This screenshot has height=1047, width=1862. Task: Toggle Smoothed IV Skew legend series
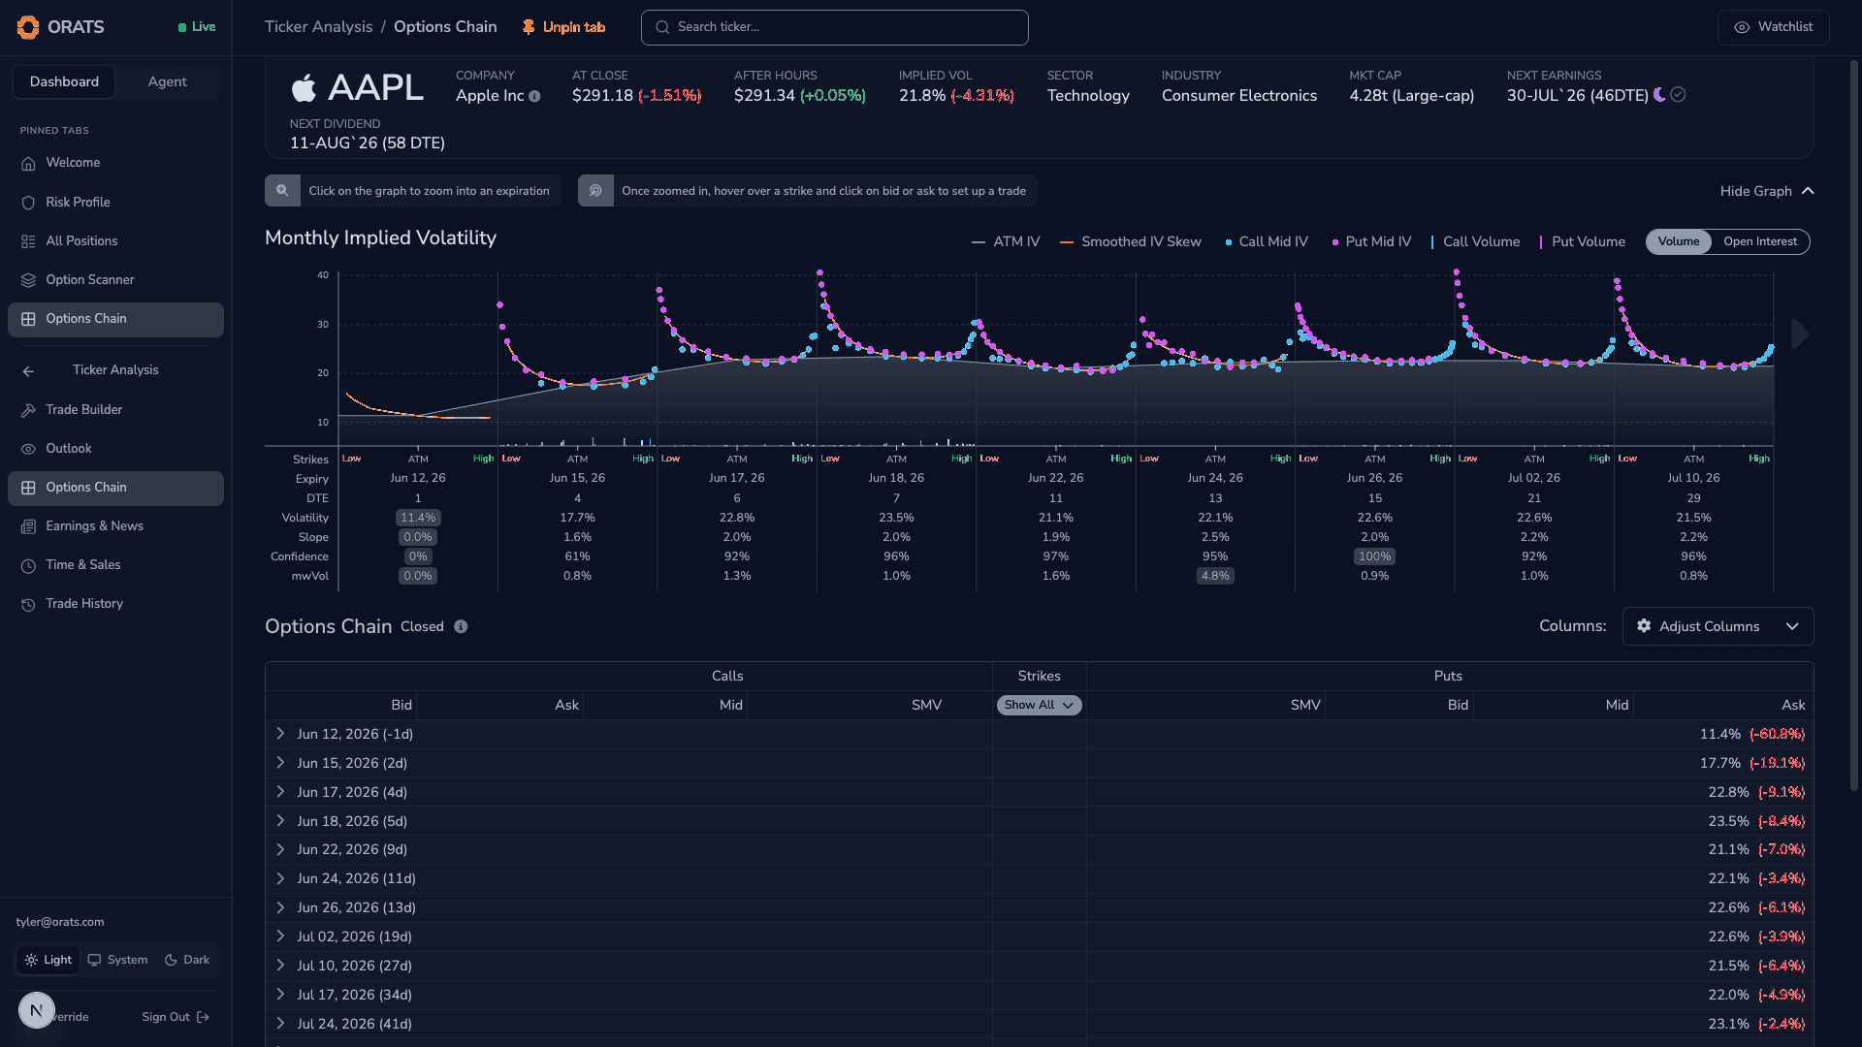pyautogui.click(x=1130, y=241)
